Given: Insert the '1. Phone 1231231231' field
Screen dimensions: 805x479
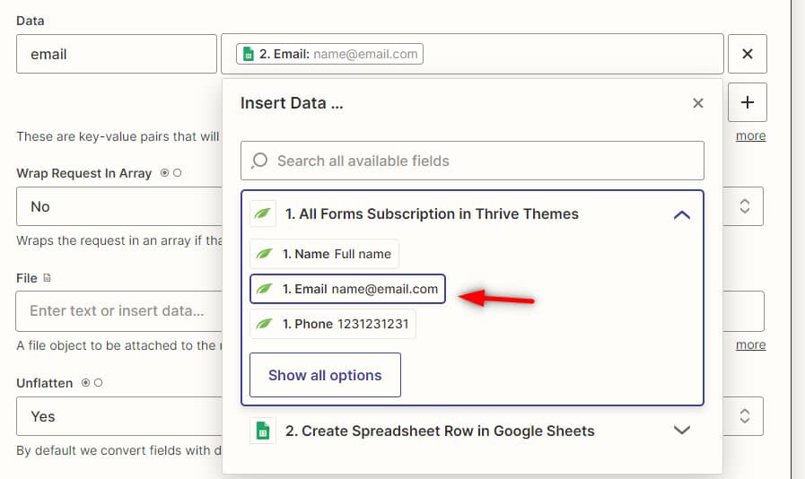Looking at the screenshot, I should (333, 324).
